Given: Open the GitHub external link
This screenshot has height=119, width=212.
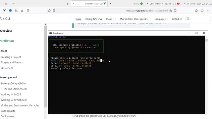Looking at the screenshot, I should tap(177, 19).
